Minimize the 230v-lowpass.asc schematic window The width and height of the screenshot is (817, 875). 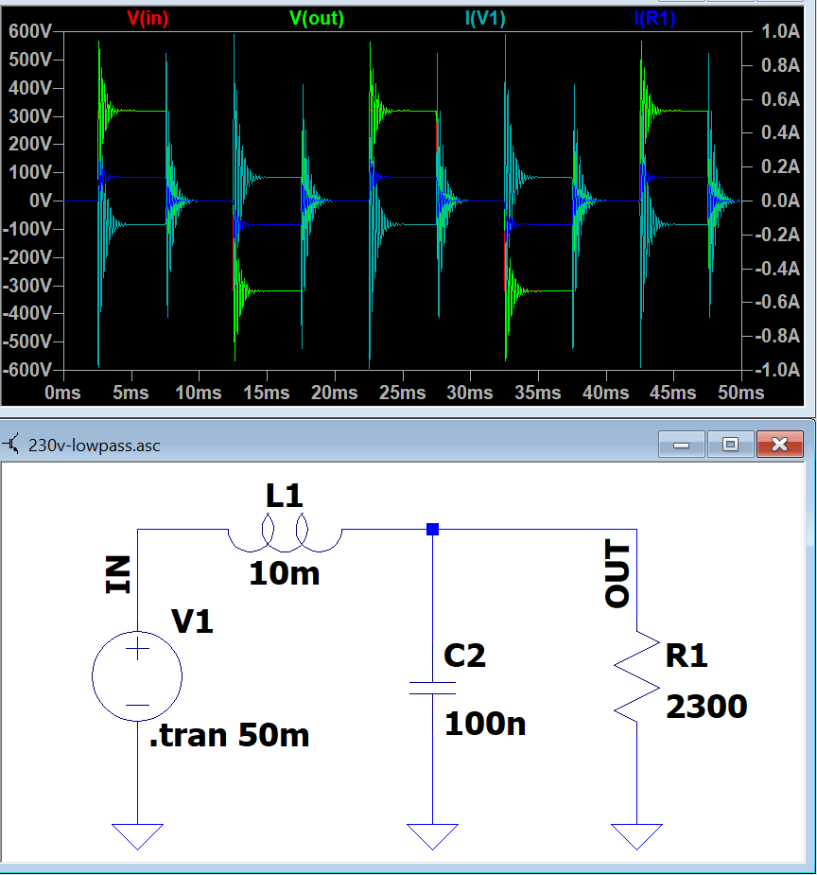682,445
